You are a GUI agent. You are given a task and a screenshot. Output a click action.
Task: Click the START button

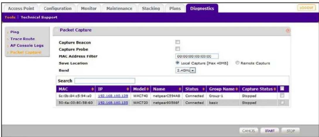point(269,130)
